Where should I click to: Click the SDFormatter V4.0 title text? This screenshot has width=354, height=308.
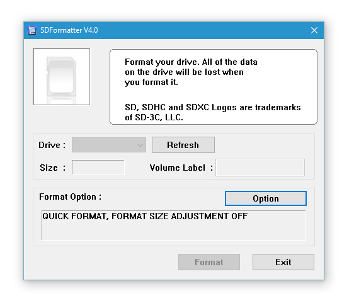tap(69, 30)
